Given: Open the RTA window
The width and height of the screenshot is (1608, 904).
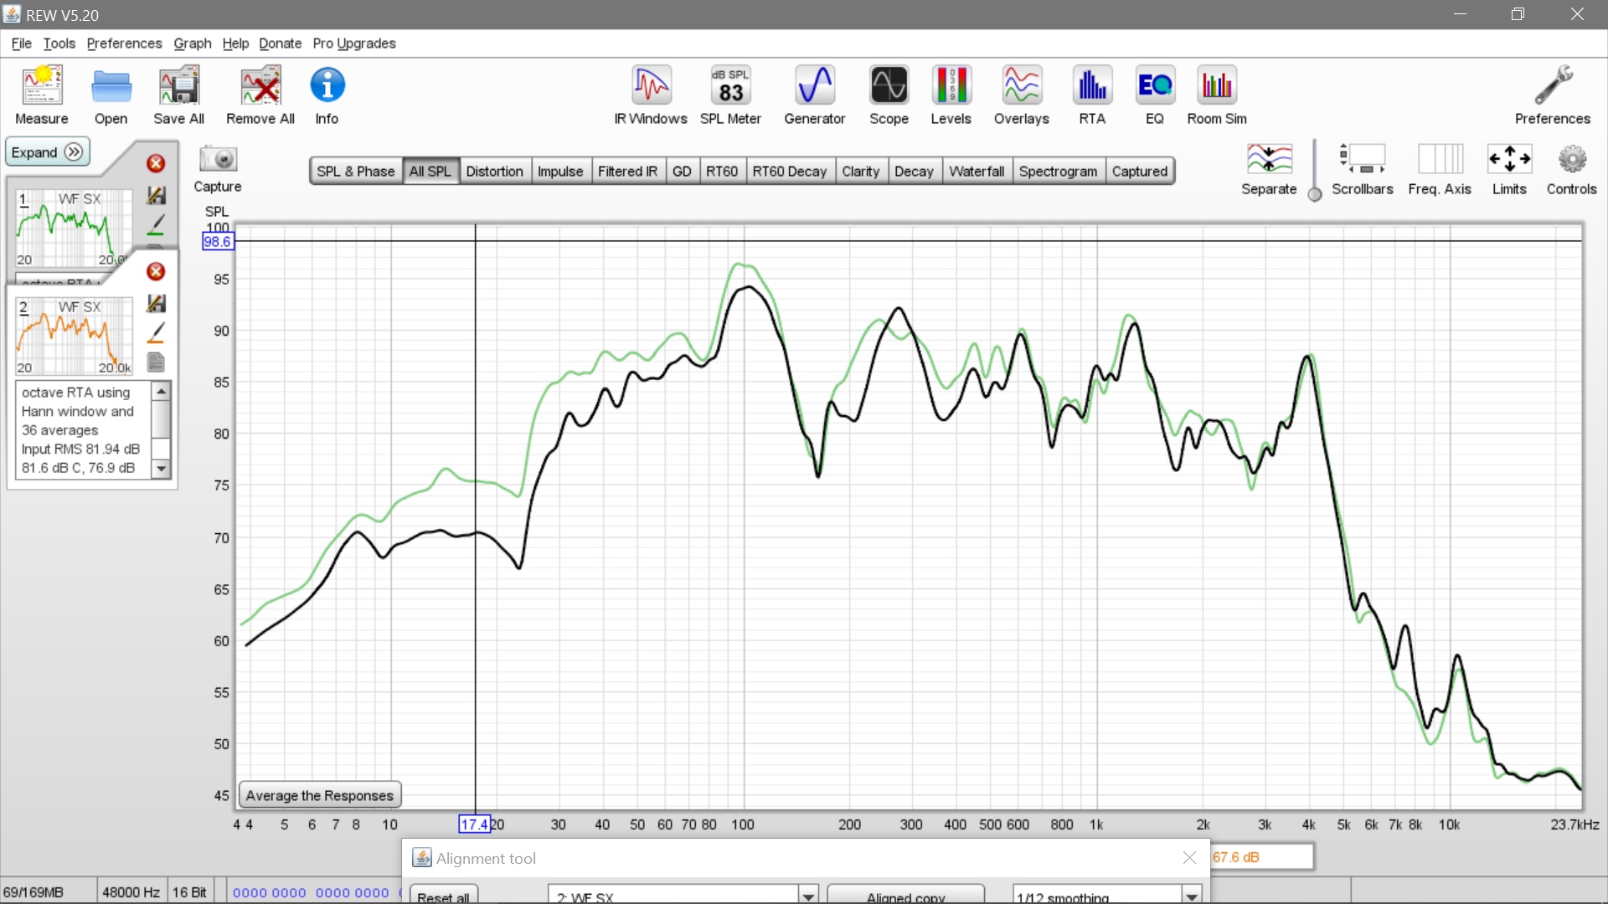Looking at the screenshot, I should pyautogui.click(x=1092, y=95).
